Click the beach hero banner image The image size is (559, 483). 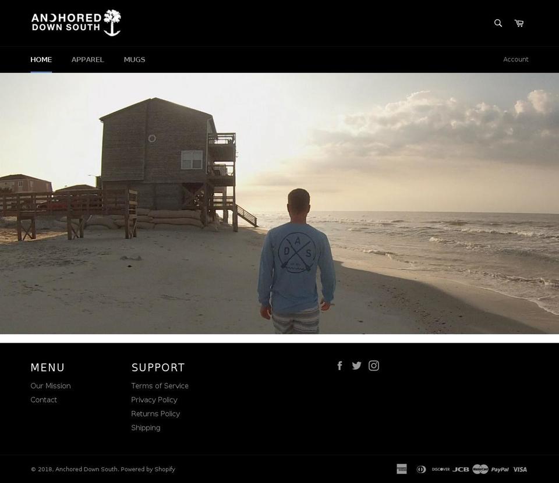point(279,204)
